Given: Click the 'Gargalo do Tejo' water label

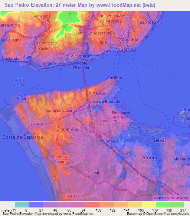Looking at the screenshot, I should (20, 82).
